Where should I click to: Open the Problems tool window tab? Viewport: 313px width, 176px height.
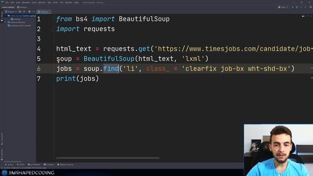click(34, 165)
